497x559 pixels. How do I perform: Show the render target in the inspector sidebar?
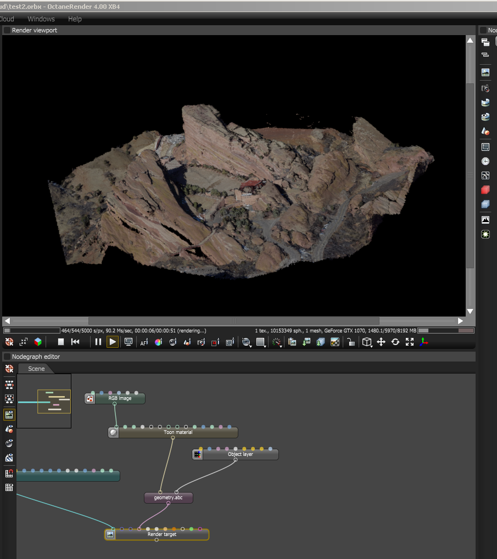click(x=485, y=72)
